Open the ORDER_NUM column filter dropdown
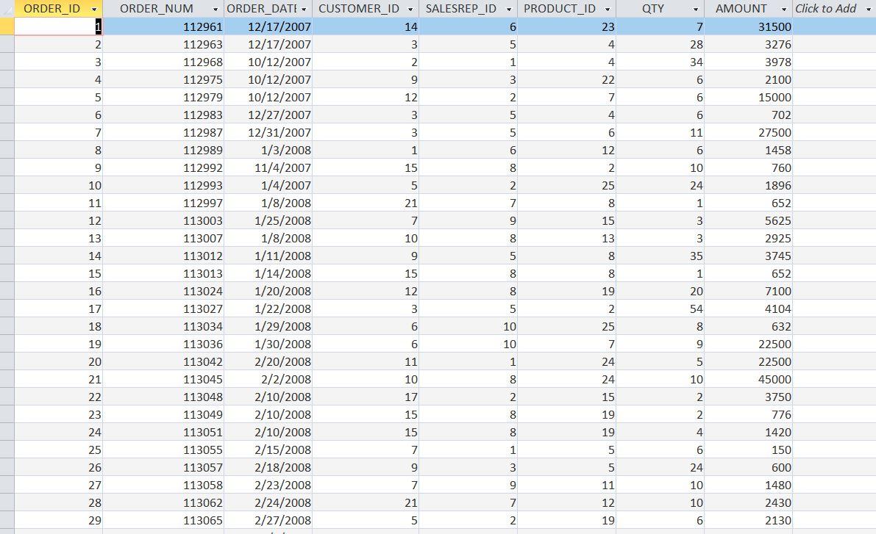This screenshot has height=534, width=876. 217,9
